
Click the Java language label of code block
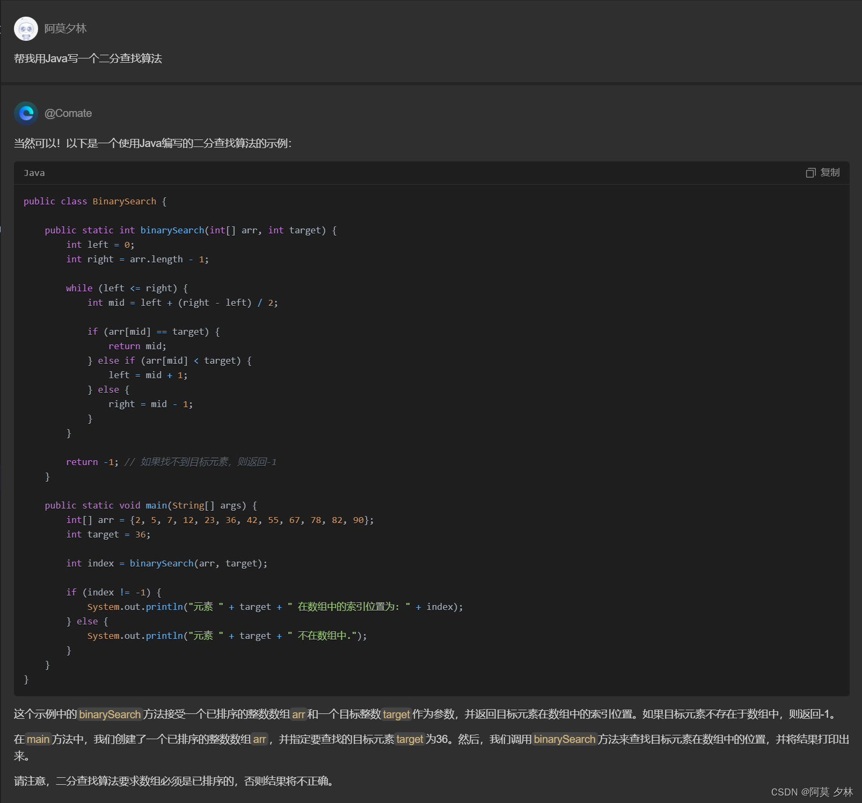[34, 173]
